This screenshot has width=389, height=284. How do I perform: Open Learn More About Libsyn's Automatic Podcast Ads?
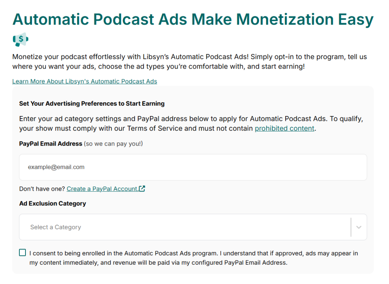pos(85,81)
